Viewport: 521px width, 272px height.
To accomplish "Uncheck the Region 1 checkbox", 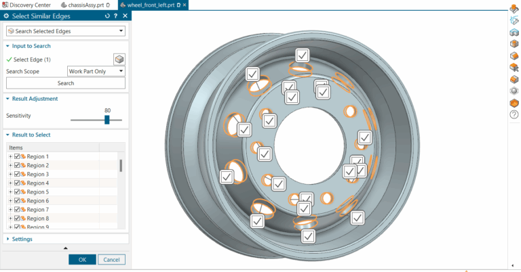I will (17, 156).
